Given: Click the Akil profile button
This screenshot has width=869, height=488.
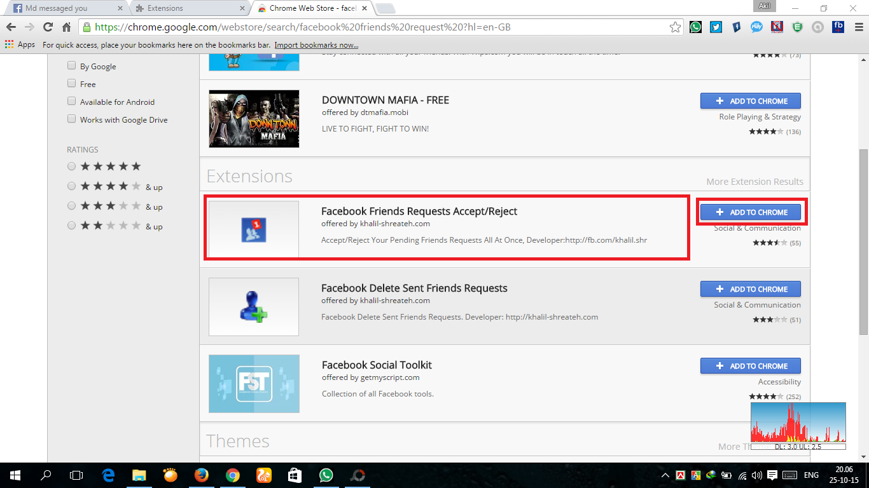Looking at the screenshot, I should (764, 6).
